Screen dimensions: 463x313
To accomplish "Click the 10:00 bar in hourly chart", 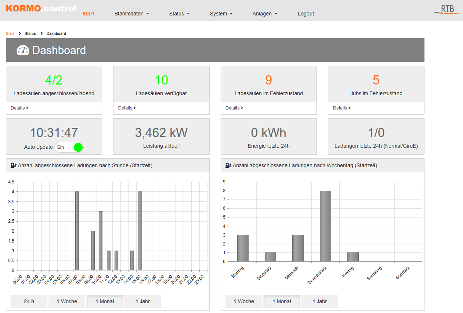I will coord(101,241).
